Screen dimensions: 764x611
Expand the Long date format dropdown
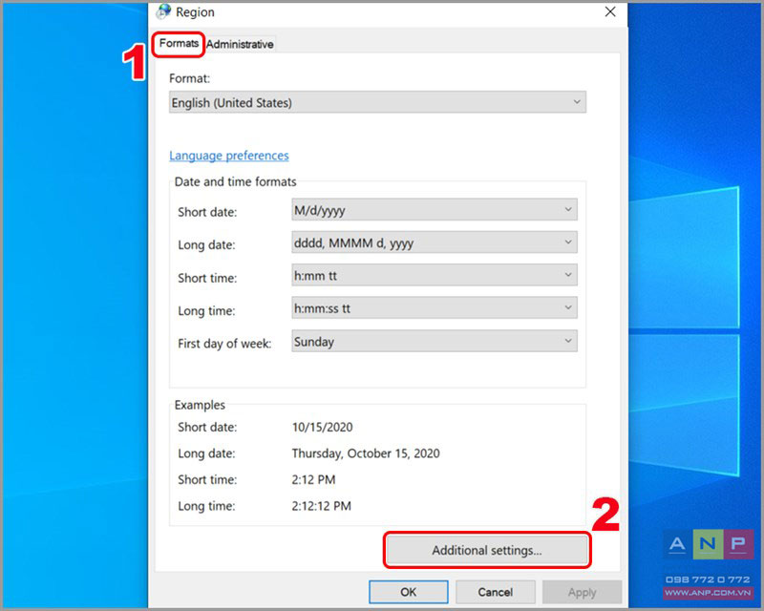[x=435, y=242]
